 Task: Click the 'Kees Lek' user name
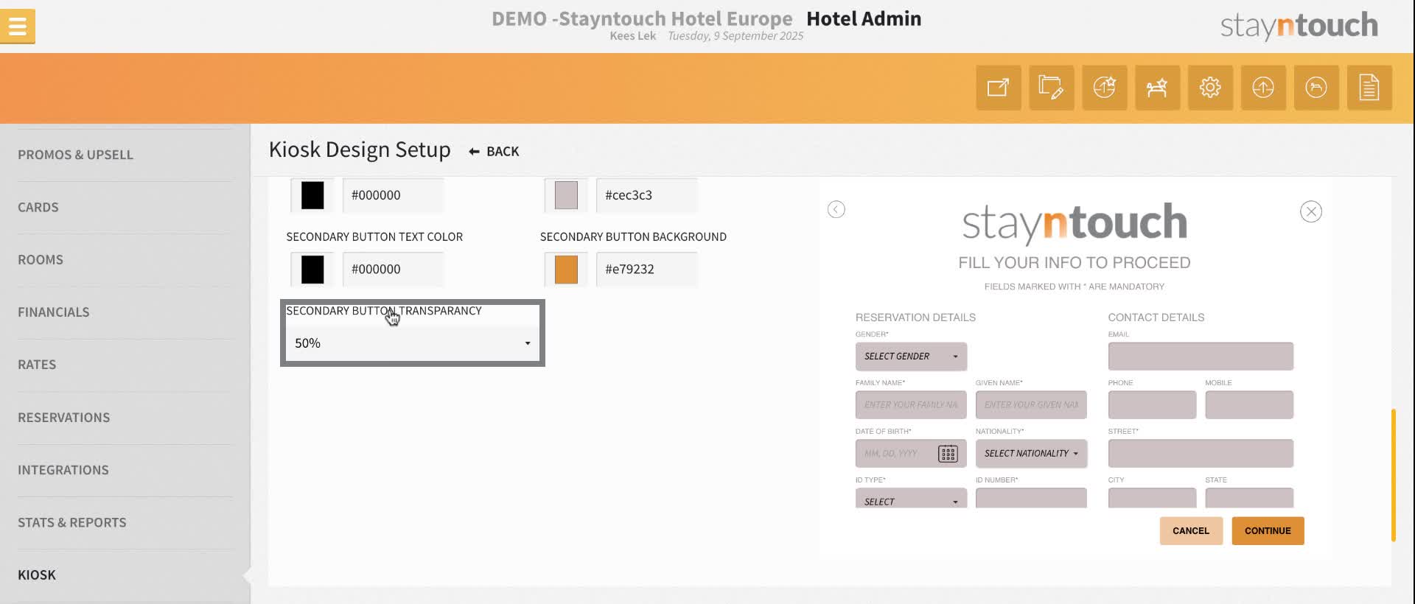[x=632, y=36]
